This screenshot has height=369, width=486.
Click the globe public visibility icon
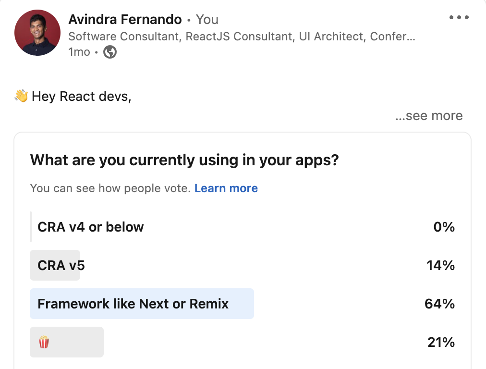tap(110, 52)
